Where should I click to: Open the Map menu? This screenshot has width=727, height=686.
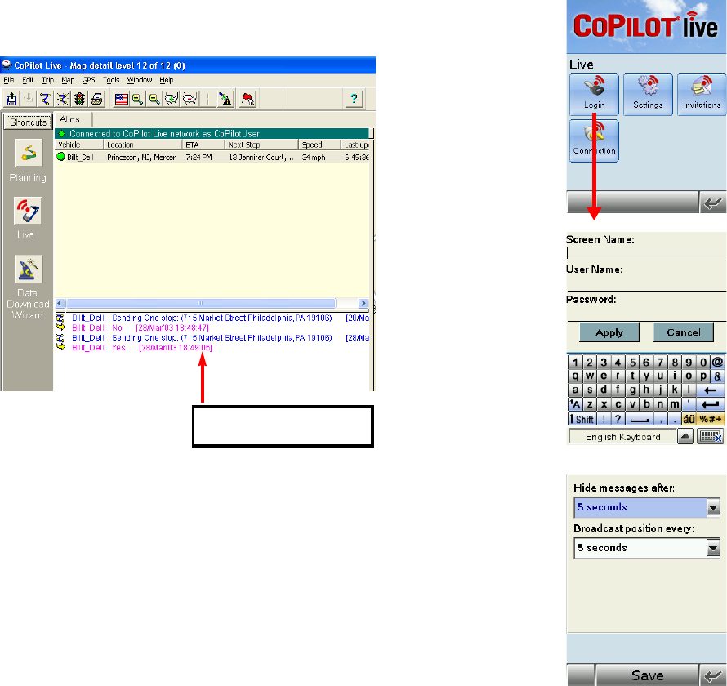click(x=68, y=80)
